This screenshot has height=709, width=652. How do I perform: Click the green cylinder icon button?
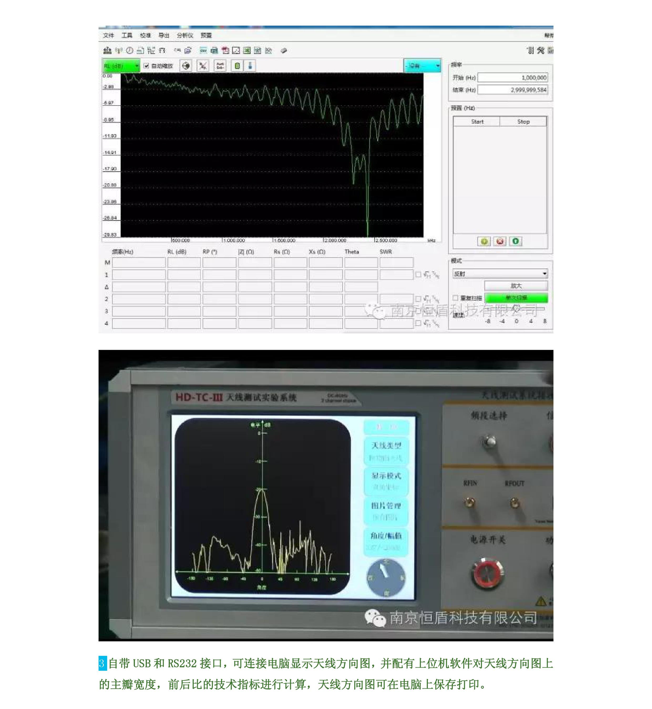tap(238, 66)
